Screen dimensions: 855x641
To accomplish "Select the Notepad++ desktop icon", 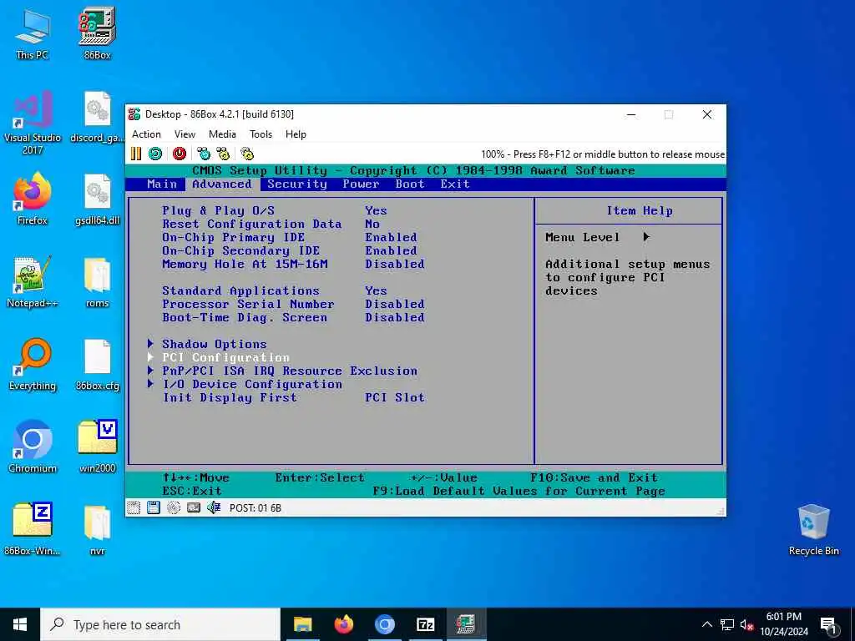I will tap(33, 282).
